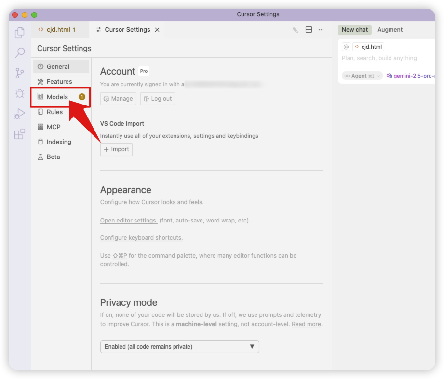Click the 'Cursor Settings' page heading
The width and height of the screenshot is (444, 379).
click(64, 48)
